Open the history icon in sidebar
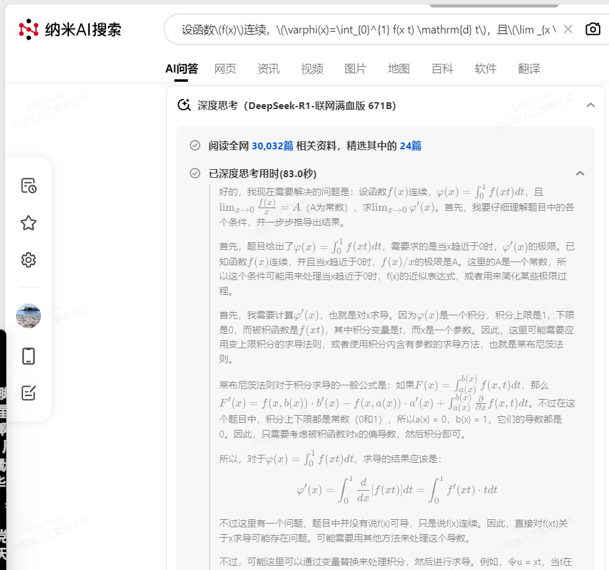The image size is (609, 570). pyautogui.click(x=29, y=185)
